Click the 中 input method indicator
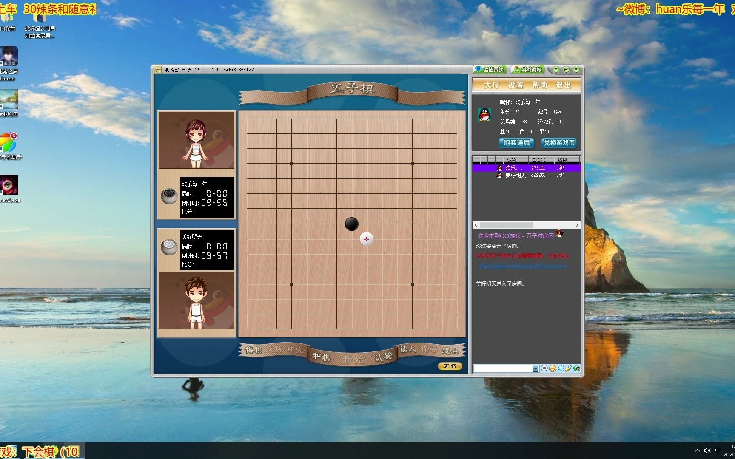Image resolution: width=735 pixels, height=459 pixels. [718, 450]
